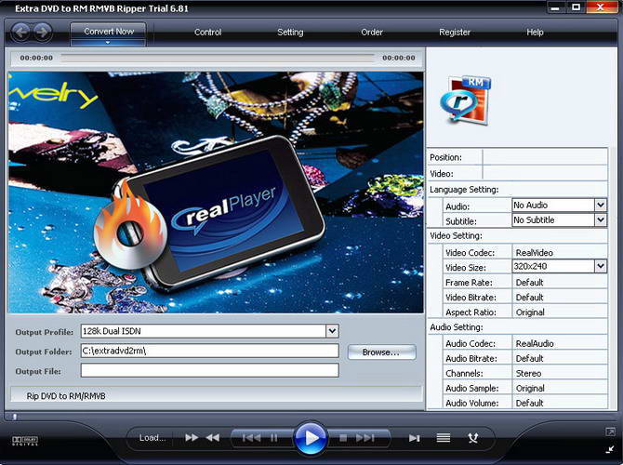Stop playback
The image size is (623, 465).
(343, 438)
